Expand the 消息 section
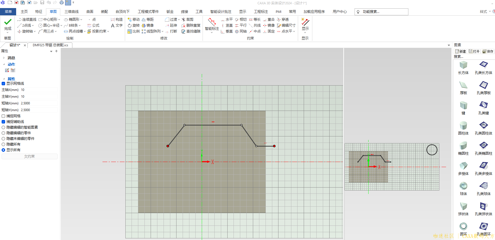Image resolution: width=495 pixels, height=240 pixels. click(x=4, y=58)
